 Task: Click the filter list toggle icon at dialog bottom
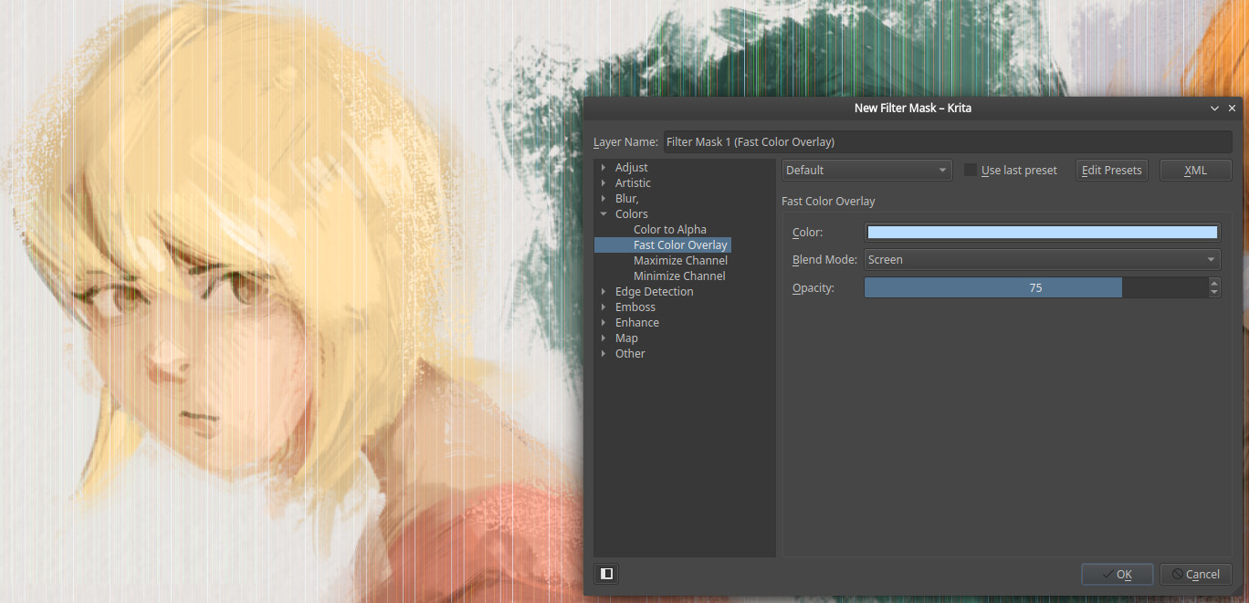click(606, 574)
